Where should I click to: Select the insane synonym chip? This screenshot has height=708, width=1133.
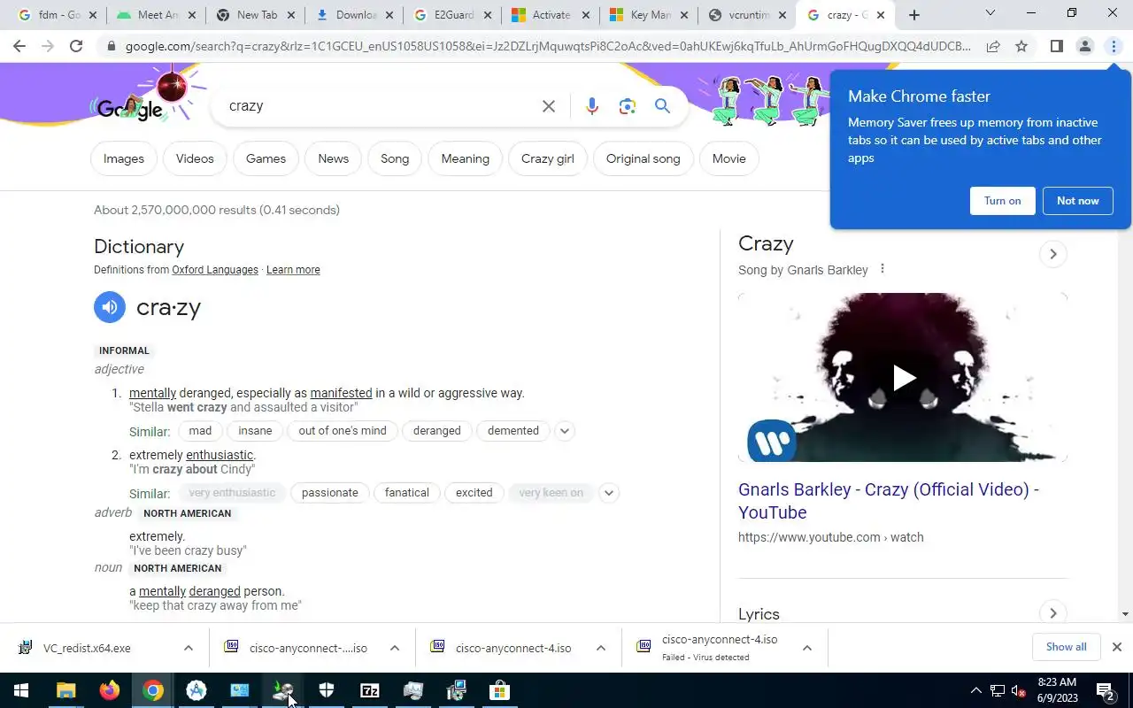click(255, 431)
